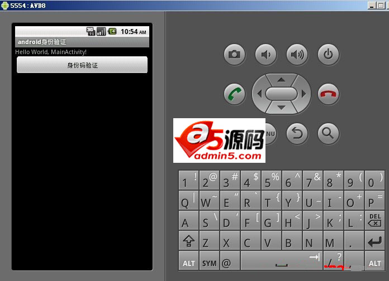The height and width of the screenshot is (281, 389).
Task: Click the D-pad right arrow
Action: pos(303,94)
